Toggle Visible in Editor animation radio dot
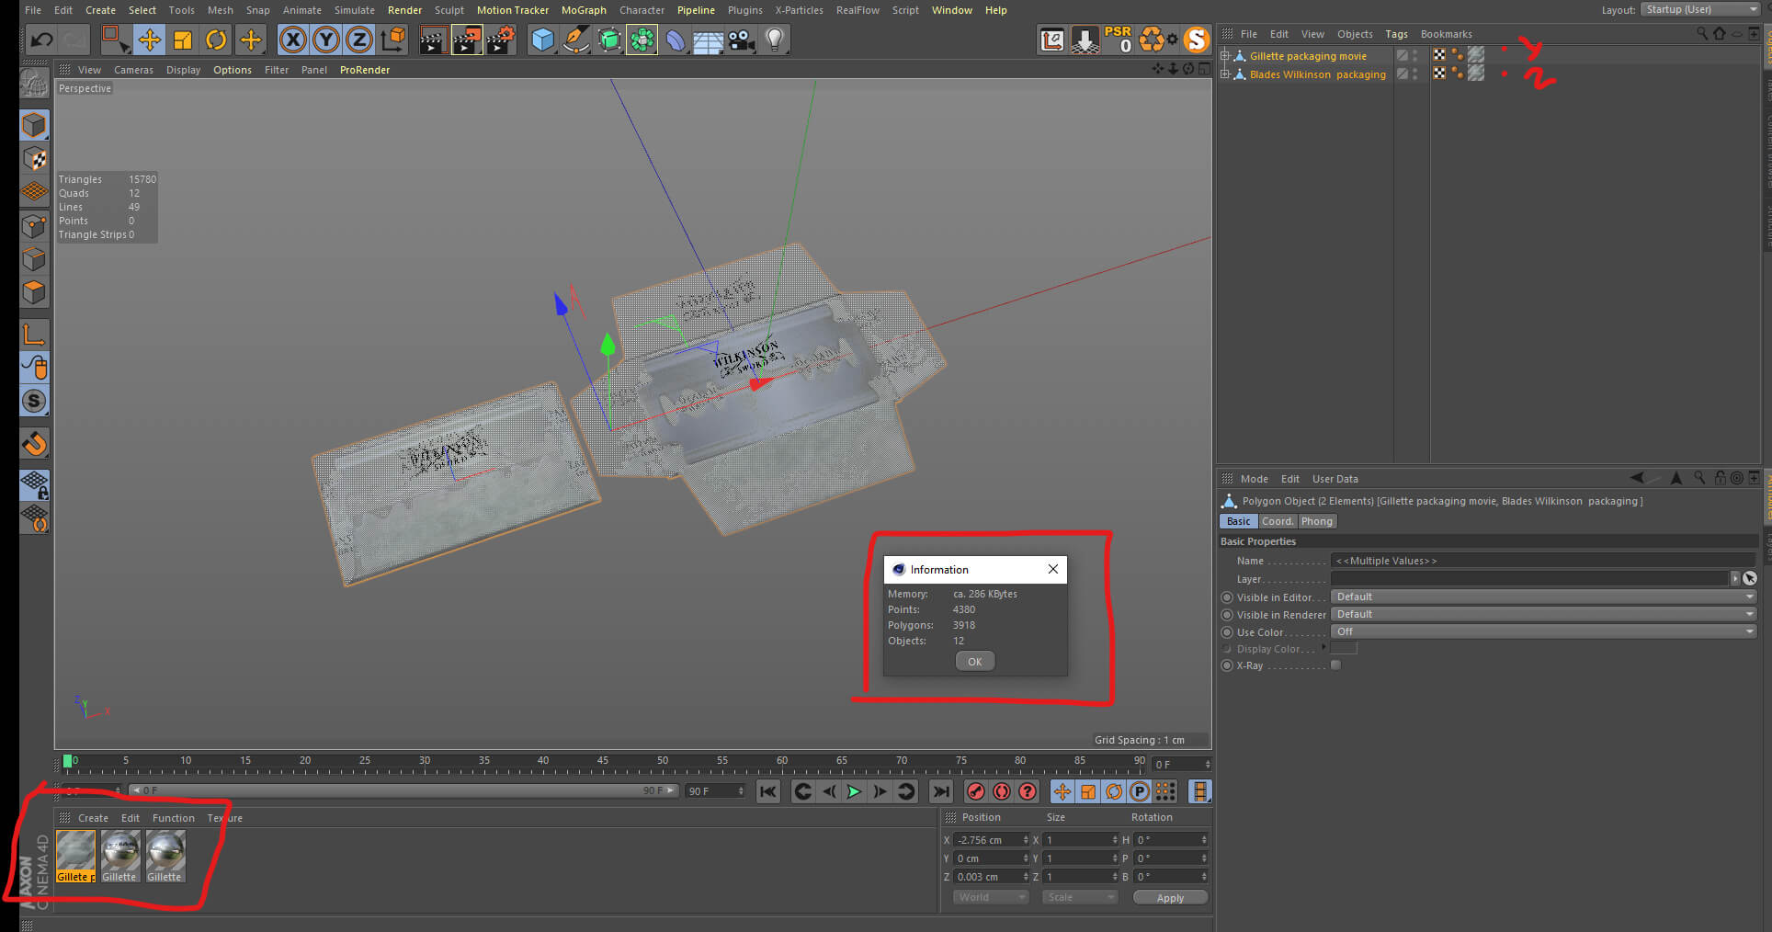 coord(1227,597)
